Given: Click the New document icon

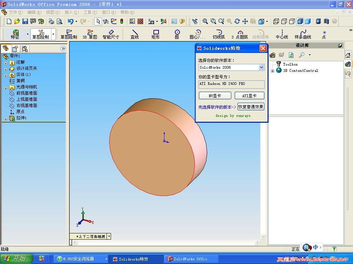Looking at the screenshot, I should click(x=9, y=21).
